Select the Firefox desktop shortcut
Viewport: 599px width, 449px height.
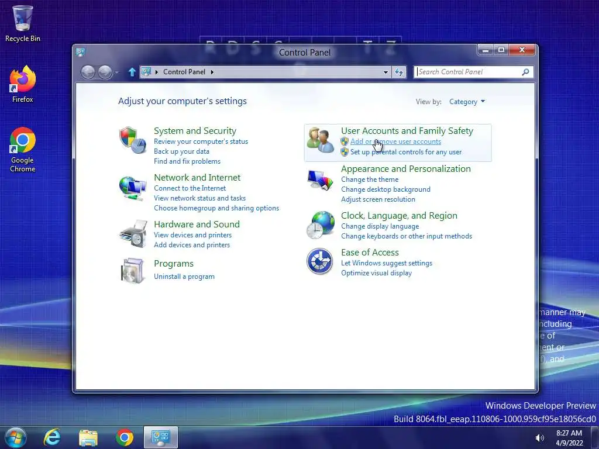point(23,84)
